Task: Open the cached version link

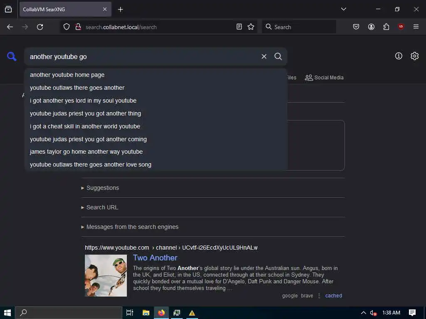Action: click(334, 296)
